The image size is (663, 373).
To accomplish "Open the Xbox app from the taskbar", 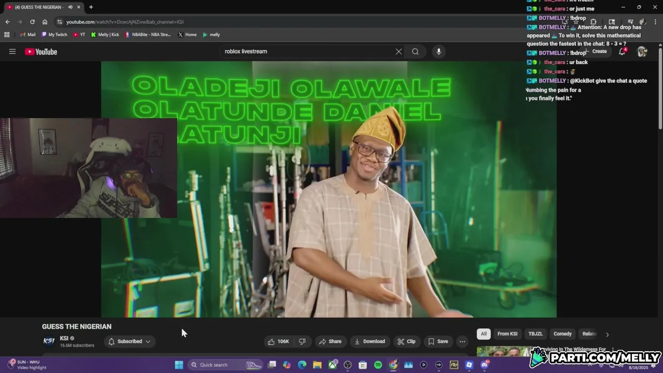I will pyautogui.click(x=333, y=365).
